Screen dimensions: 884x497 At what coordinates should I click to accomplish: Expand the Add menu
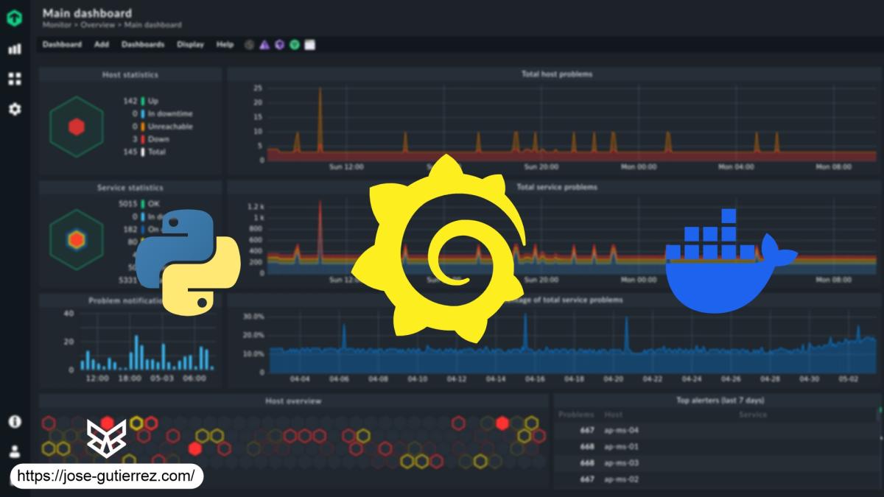click(102, 44)
